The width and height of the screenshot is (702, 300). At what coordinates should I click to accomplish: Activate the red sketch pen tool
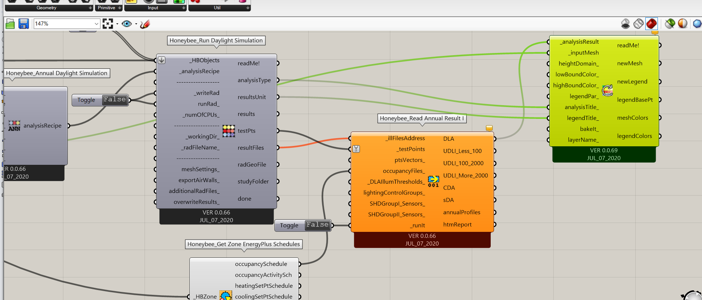click(145, 24)
